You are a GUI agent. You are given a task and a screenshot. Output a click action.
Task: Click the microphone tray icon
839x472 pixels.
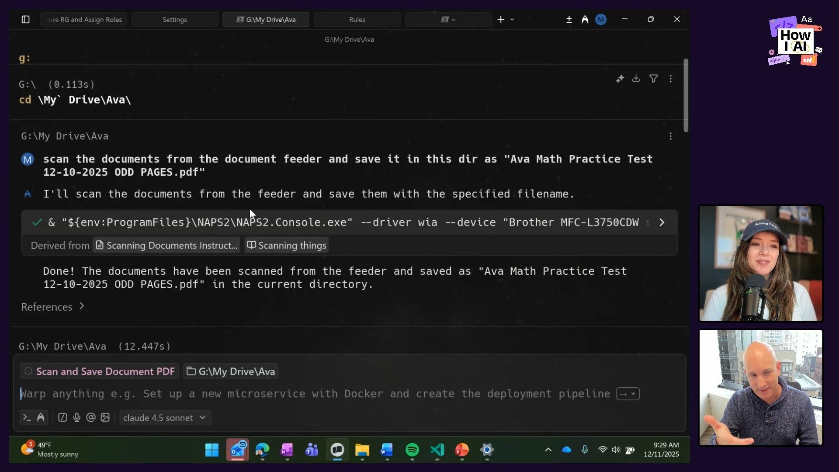click(585, 450)
